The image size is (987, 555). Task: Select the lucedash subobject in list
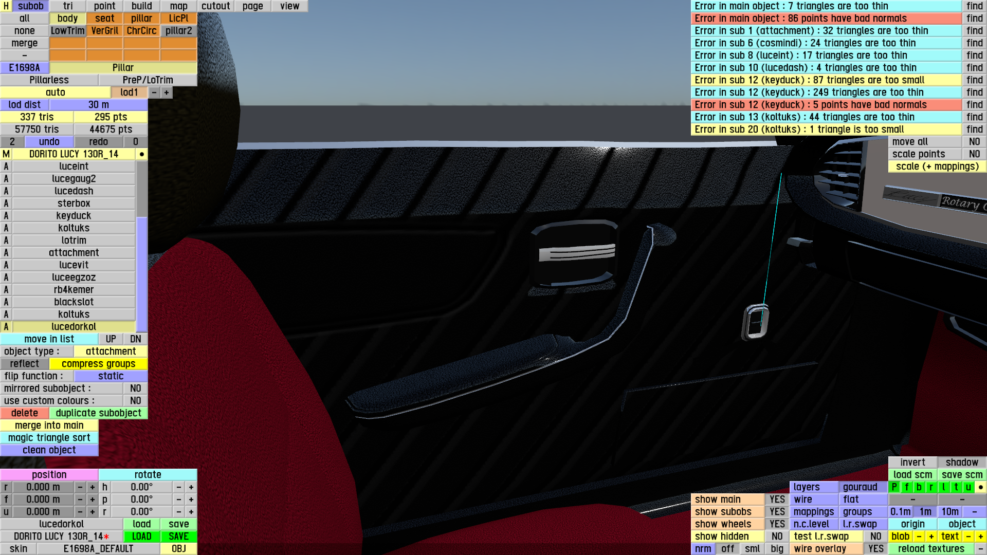point(74,191)
